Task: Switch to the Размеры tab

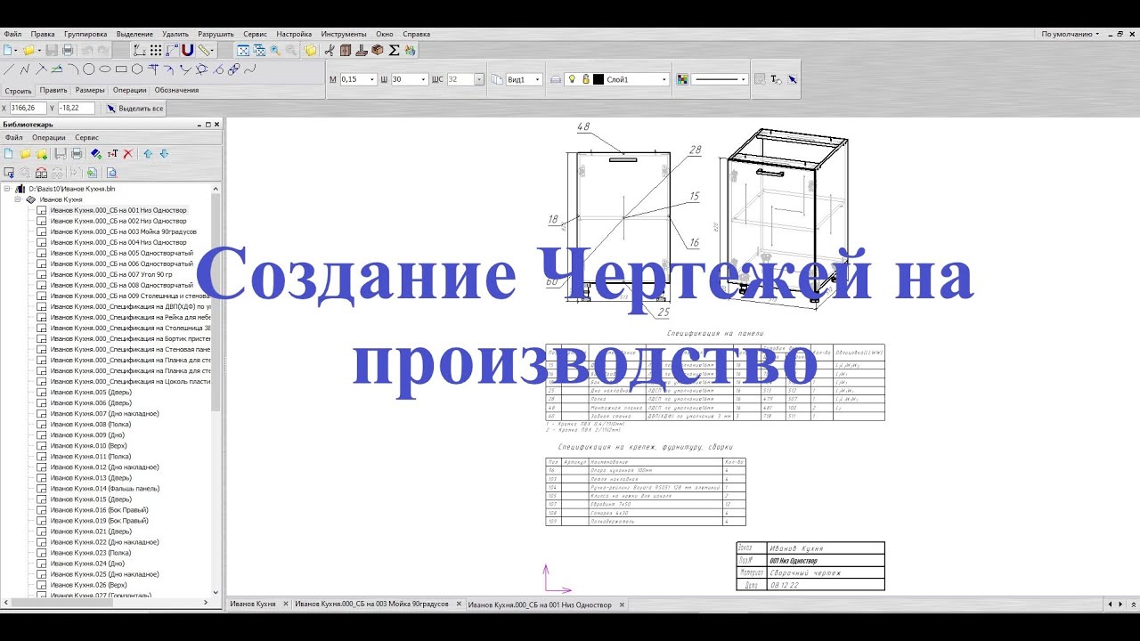Action: (x=90, y=90)
